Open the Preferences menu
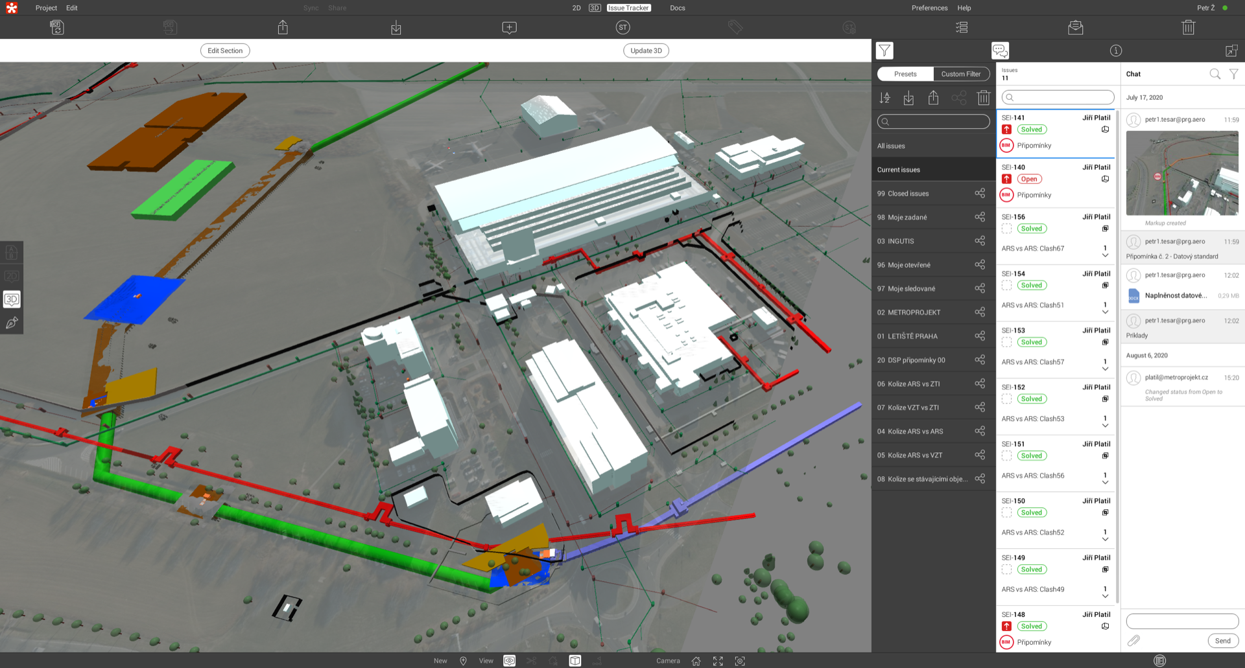The height and width of the screenshot is (668, 1245). click(929, 8)
